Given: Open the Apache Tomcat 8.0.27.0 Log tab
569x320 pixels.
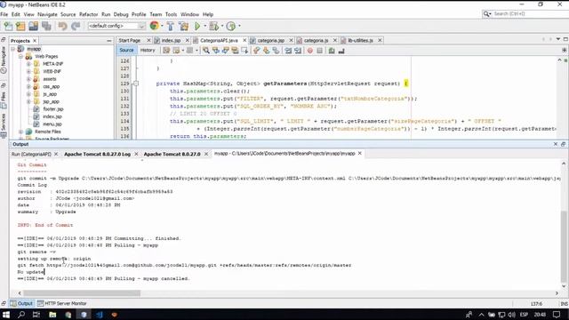Looking at the screenshot, I should coord(97,154).
